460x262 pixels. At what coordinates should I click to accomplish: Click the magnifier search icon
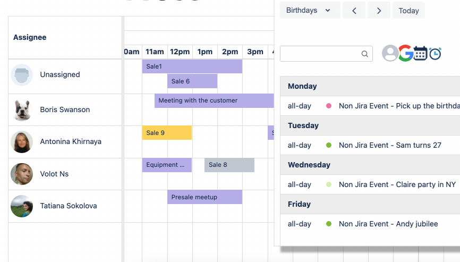(365, 54)
